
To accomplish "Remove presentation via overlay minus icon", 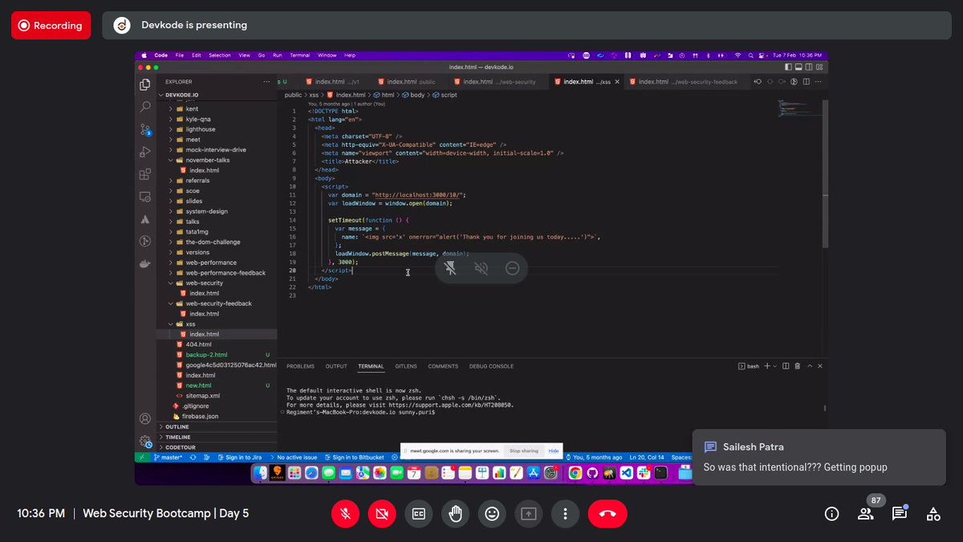I will [512, 268].
